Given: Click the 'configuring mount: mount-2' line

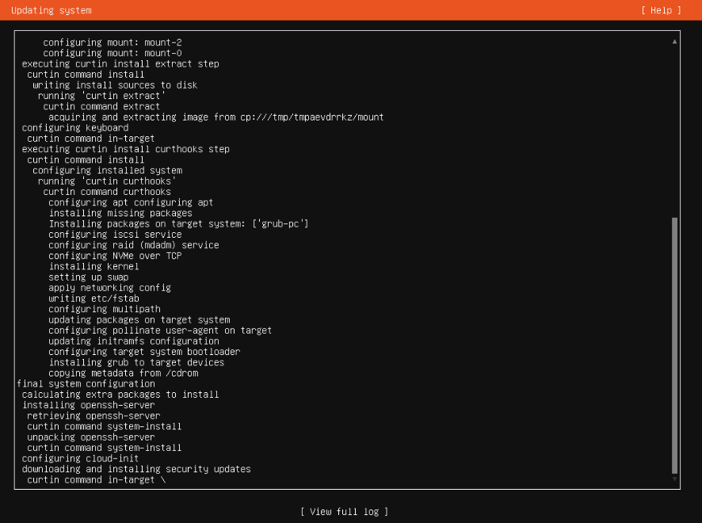Looking at the screenshot, I should pos(113,42).
